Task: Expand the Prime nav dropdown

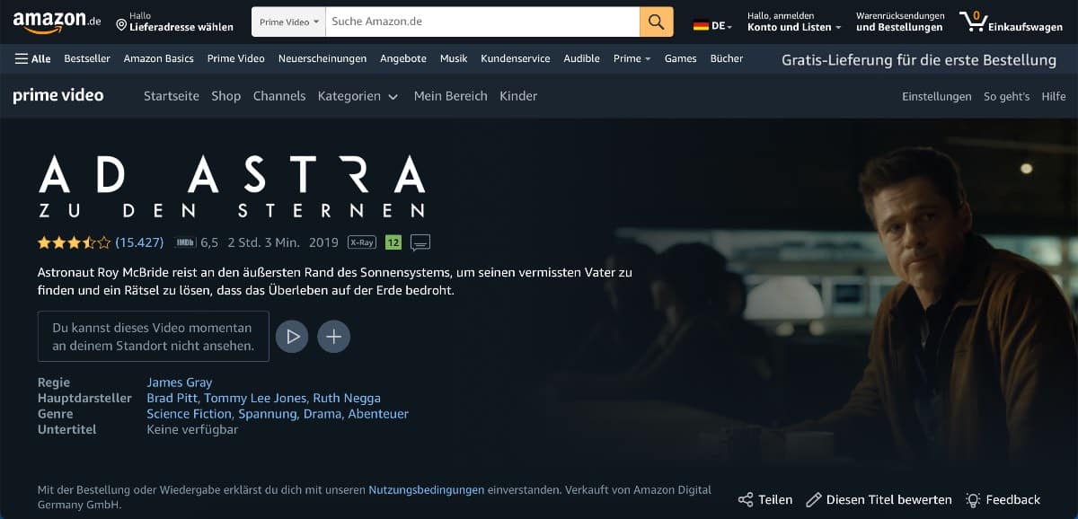Action: pyautogui.click(x=632, y=58)
